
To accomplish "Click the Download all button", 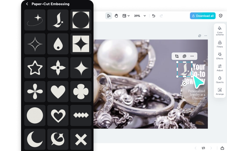I will (x=203, y=16).
